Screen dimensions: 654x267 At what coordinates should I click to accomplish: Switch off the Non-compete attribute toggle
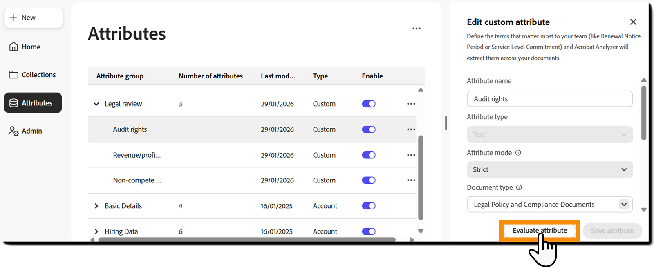[x=369, y=180]
